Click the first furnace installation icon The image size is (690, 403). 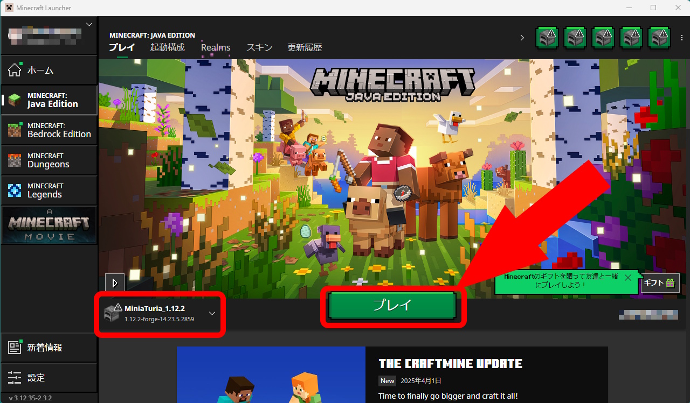547,38
